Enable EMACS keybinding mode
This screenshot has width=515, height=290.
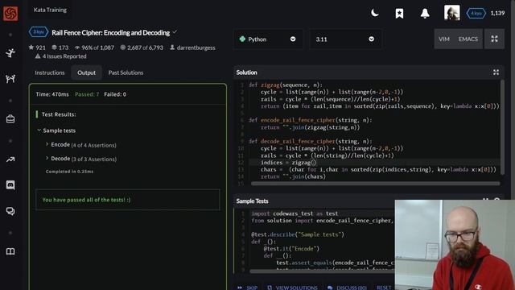pyautogui.click(x=468, y=39)
